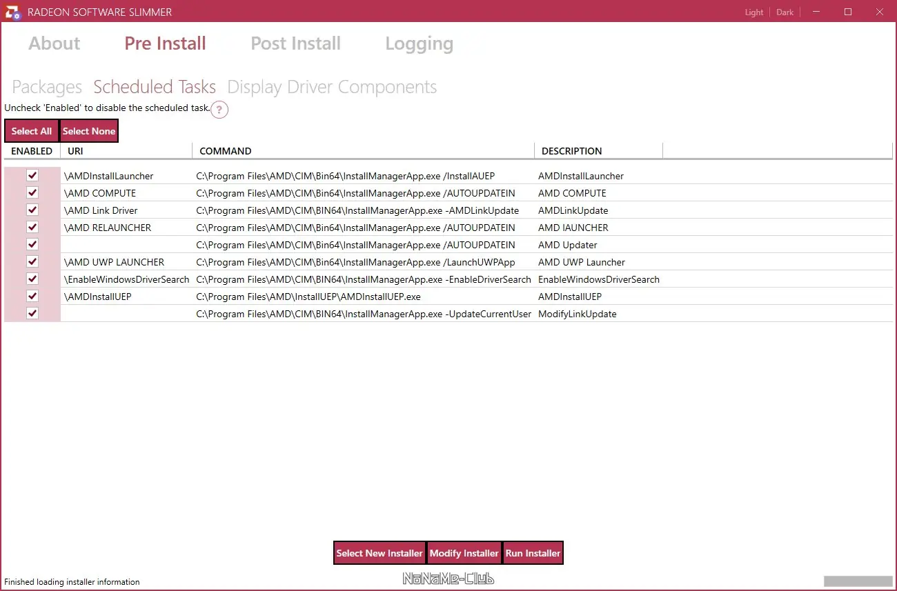Screen dimensions: 897x591
Task: Click the command ending in /LaunchUWPApp
Action: (355, 262)
